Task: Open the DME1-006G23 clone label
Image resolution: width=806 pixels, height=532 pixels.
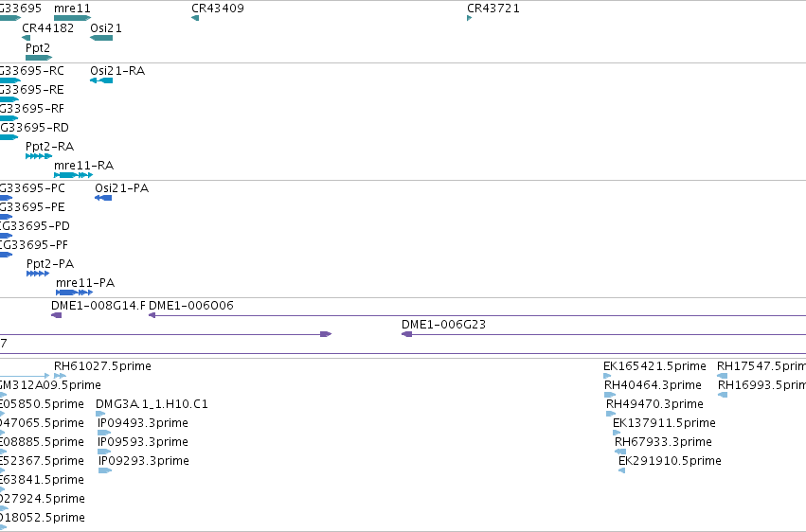Action: (x=443, y=325)
